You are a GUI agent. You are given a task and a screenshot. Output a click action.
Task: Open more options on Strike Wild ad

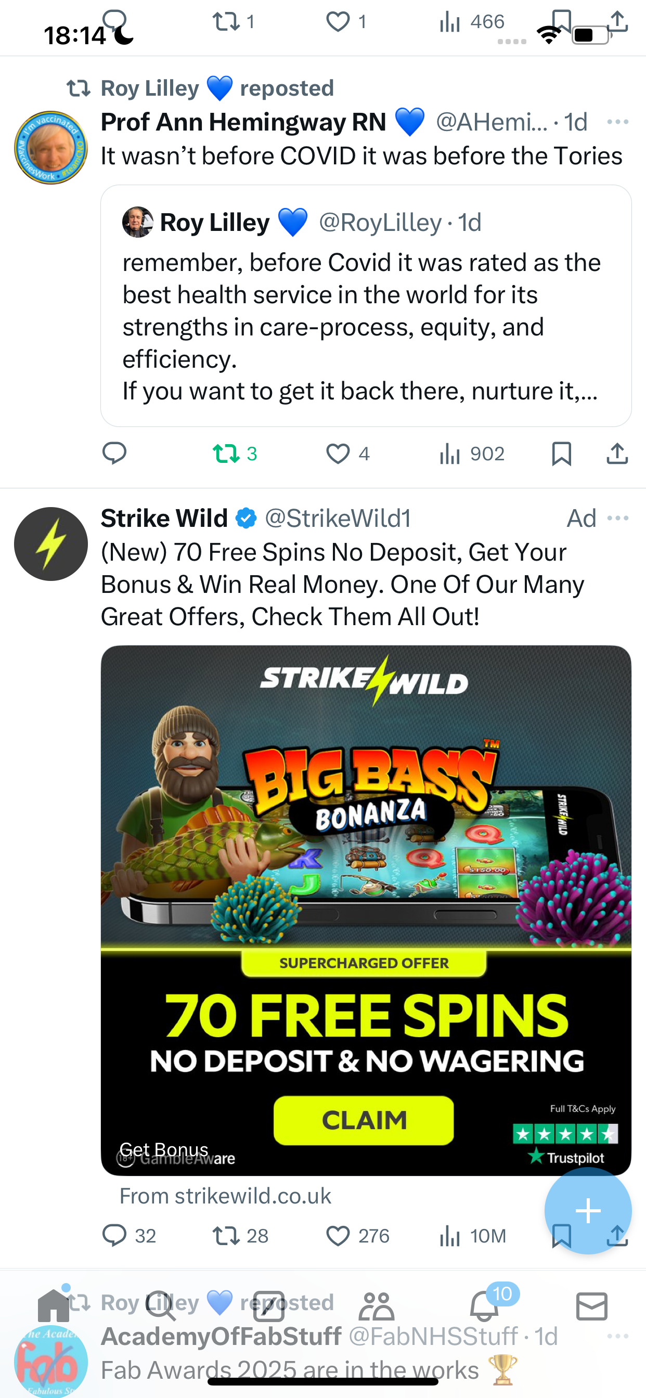pyautogui.click(x=618, y=519)
